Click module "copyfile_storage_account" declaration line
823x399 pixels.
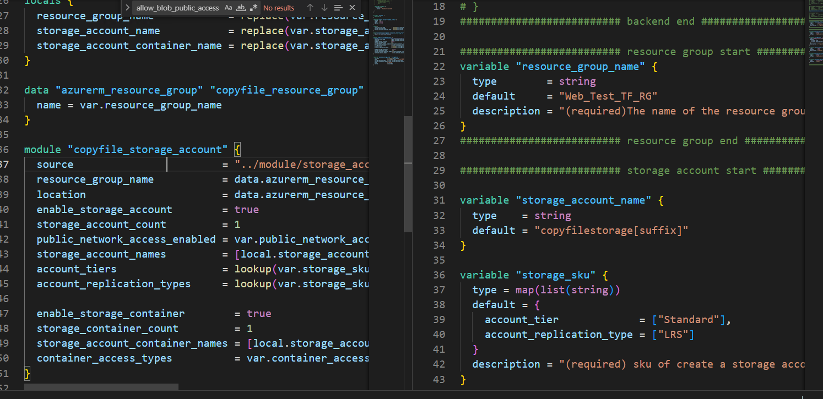click(133, 150)
